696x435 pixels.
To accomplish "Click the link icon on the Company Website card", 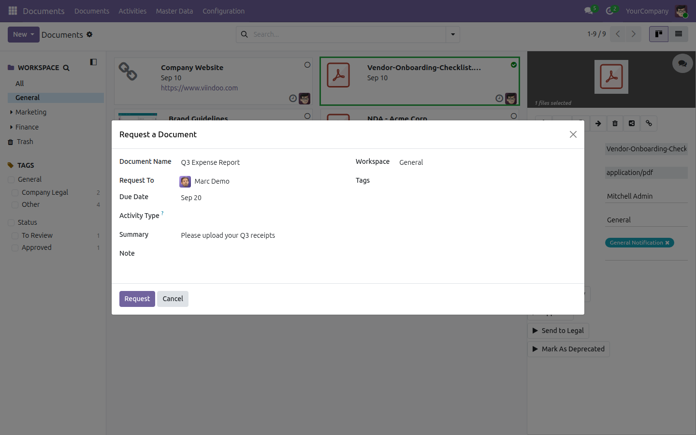I will pos(128,72).
